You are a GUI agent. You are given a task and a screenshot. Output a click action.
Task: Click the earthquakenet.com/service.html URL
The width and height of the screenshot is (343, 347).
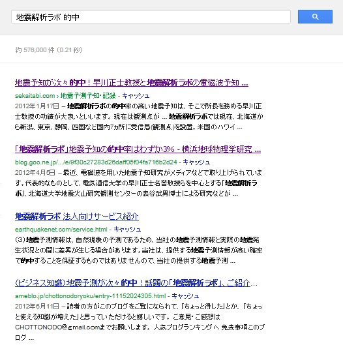coord(61,230)
